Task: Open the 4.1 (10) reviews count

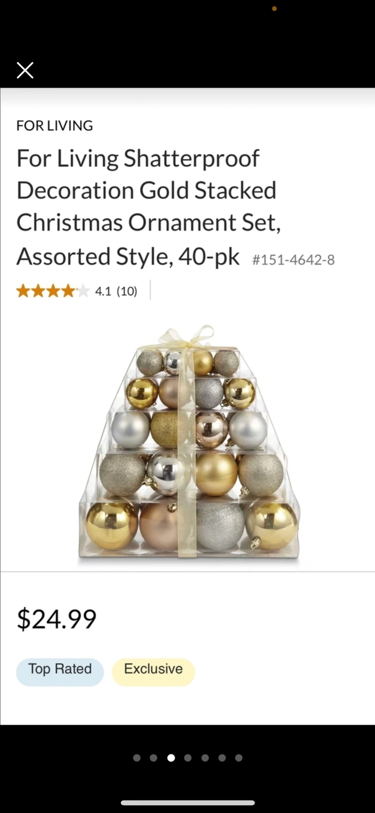Action: (116, 291)
